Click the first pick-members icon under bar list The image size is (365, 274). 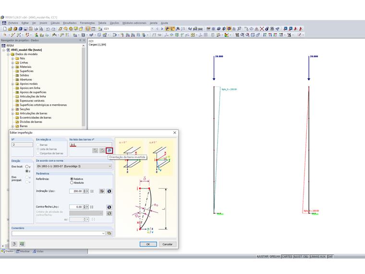click(x=95, y=150)
